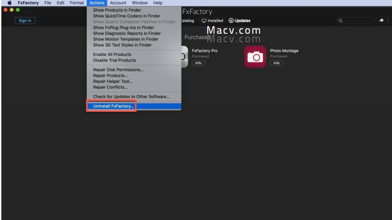Open the Window menu
Screen dimensions: 392x220
point(140,3)
